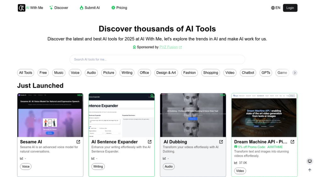
Task: Click the AI Dubbing description text
Action: coord(191,149)
